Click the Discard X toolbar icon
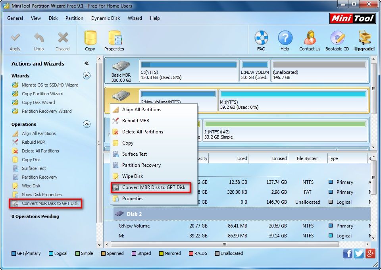Viewport: 381px width, 270px height. point(63,38)
